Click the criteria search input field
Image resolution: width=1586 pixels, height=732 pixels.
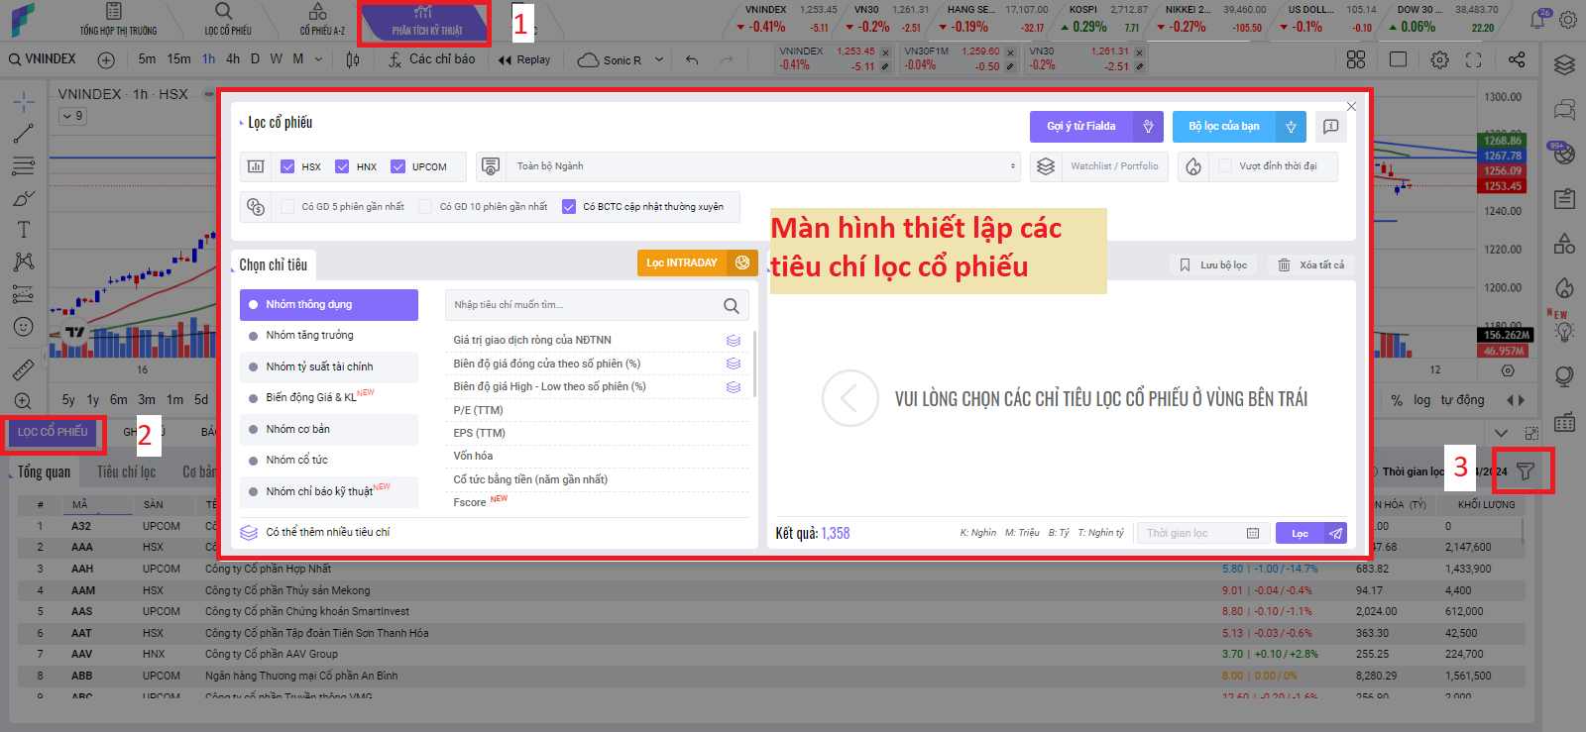[x=585, y=305]
